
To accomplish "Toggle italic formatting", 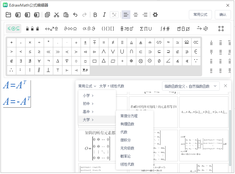I will click(104, 15).
